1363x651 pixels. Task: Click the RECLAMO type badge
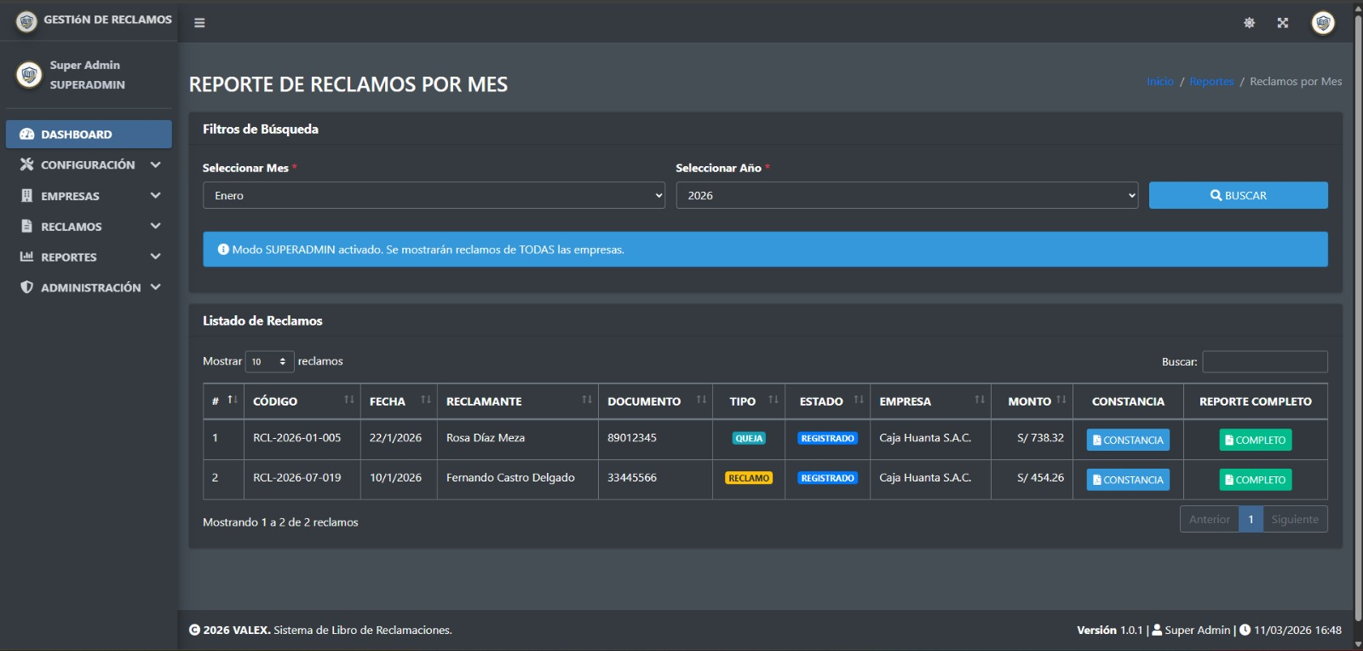749,478
